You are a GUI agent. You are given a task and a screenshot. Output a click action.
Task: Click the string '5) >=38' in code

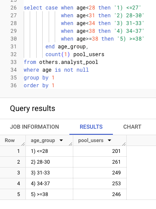pos(131,39)
